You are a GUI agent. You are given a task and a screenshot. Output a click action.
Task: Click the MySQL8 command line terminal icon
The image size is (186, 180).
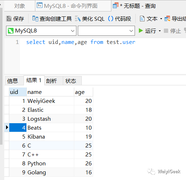pyautogui.click(x=40, y=5)
